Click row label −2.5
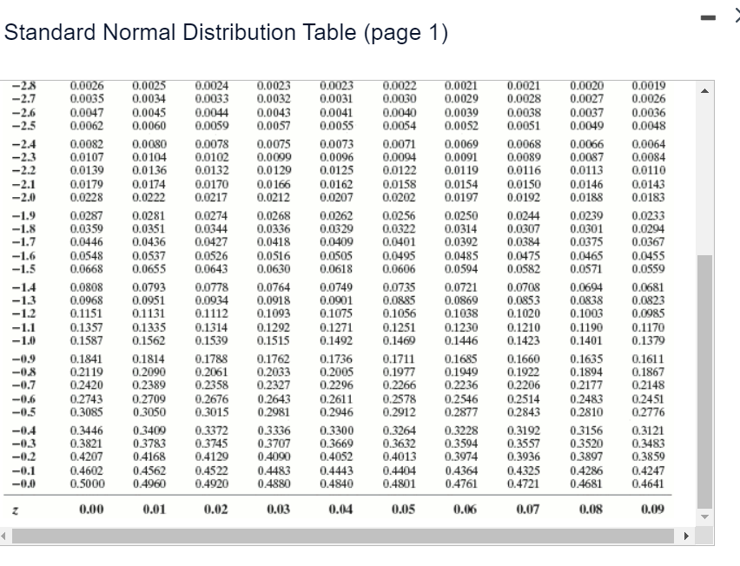The image size is (740, 566). [x=24, y=126]
